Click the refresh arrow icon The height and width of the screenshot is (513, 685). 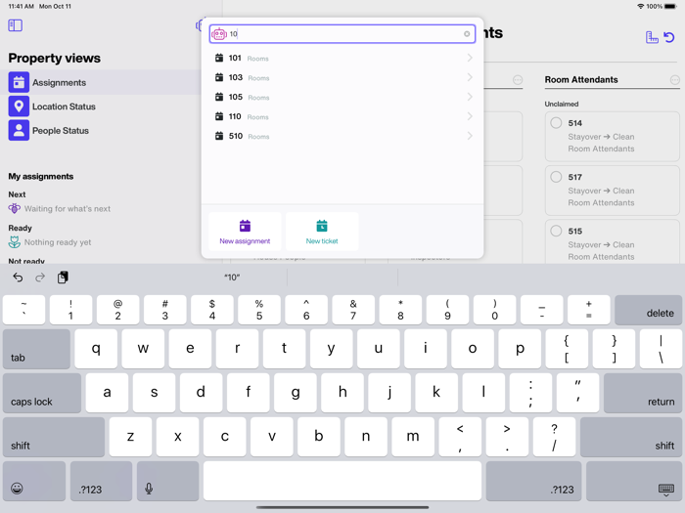click(669, 37)
